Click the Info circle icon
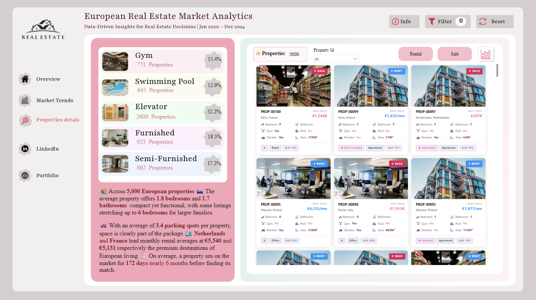This screenshot has height=300, width=536. (395, 22)
